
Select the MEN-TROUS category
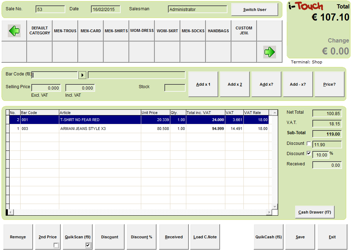coord(65,31)
